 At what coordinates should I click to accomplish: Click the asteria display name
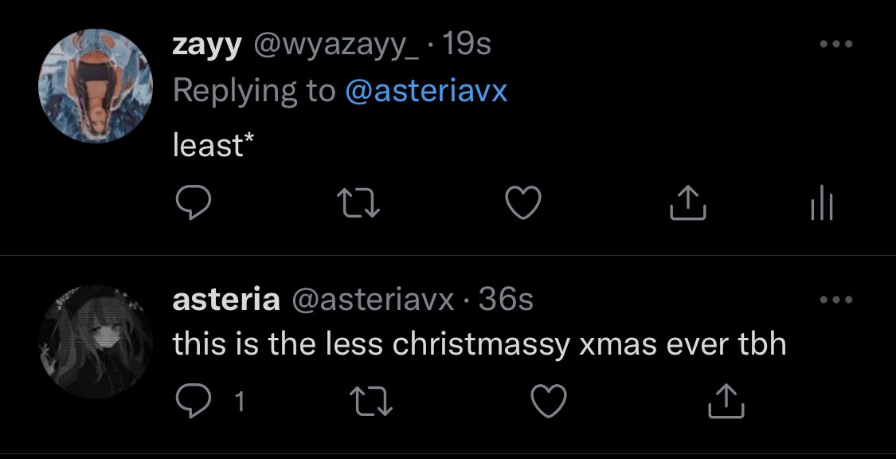coord(226,300)
